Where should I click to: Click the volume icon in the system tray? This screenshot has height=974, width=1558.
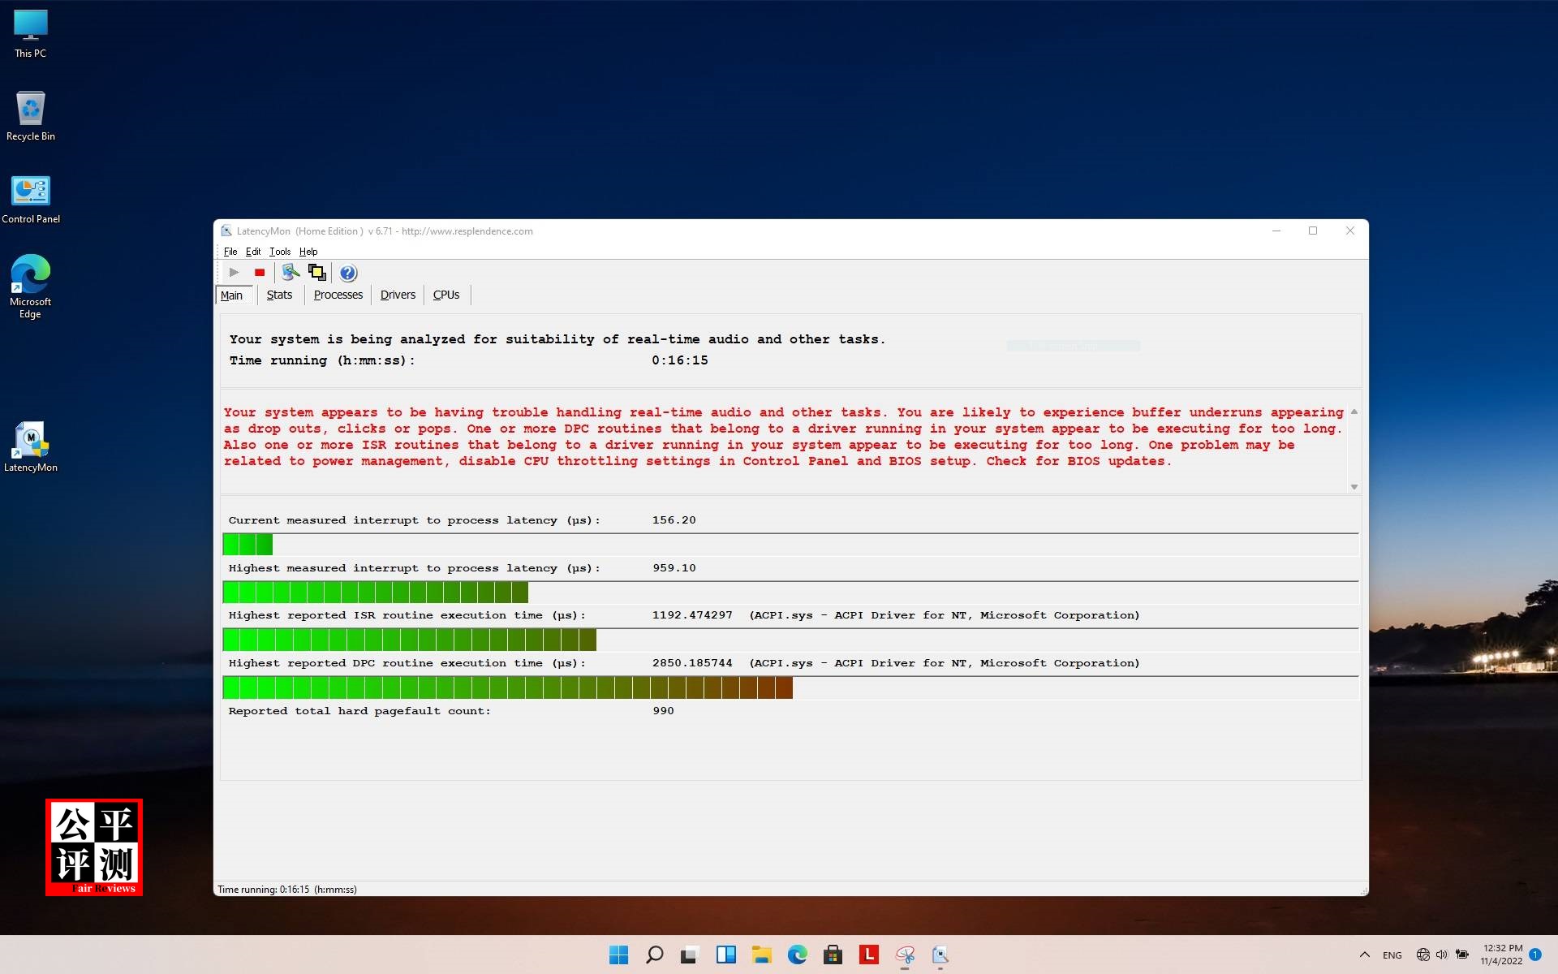pyautogui.click(x=1442, y=955)
